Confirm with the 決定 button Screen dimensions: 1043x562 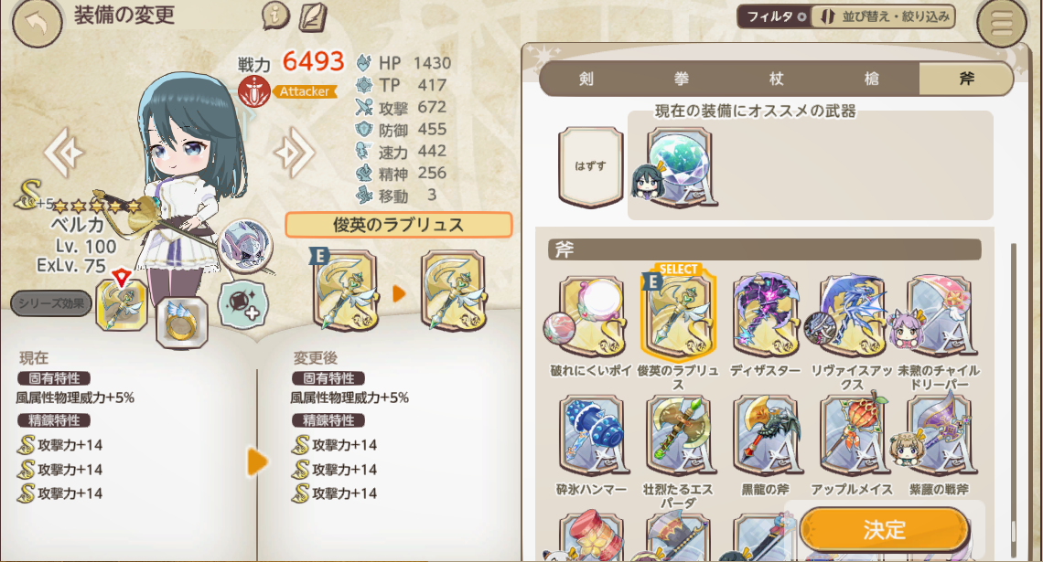pos(884,529)
